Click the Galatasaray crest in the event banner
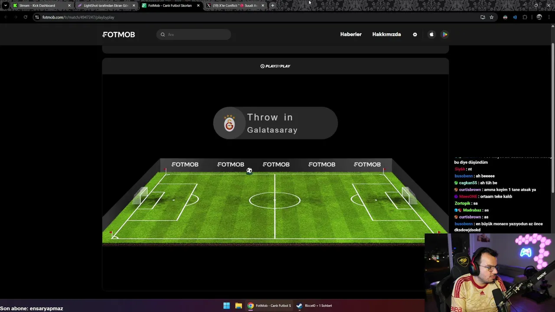 point(229,123)
